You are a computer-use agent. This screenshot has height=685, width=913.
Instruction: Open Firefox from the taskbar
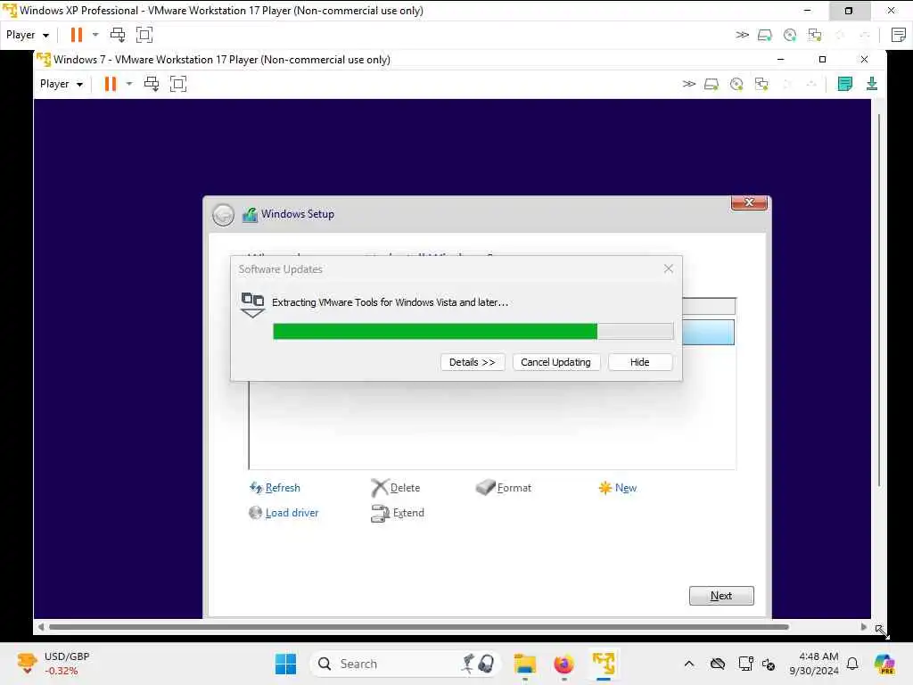point(563,664)
